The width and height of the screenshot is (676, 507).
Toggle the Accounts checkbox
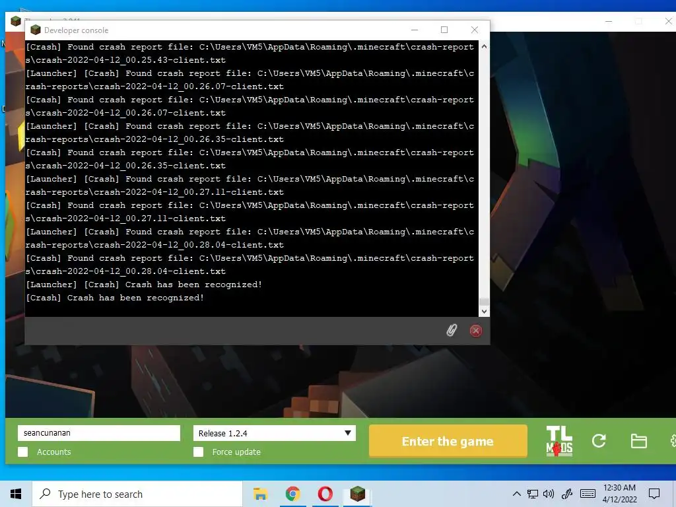coord(23,452)
